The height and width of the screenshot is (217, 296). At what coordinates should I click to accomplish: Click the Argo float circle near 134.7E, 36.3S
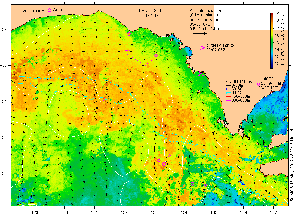[x=205, y=185]
